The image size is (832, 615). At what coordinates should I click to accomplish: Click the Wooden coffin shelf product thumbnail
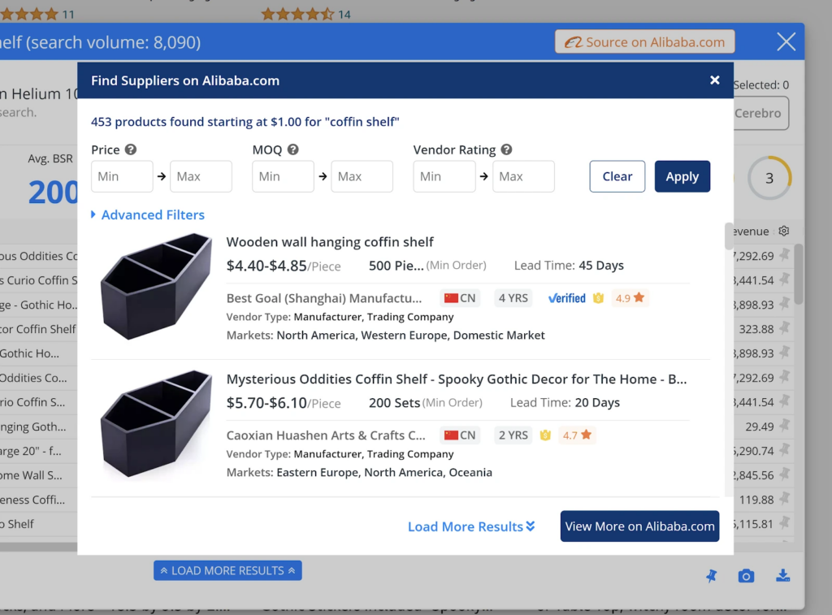[154, 286]
